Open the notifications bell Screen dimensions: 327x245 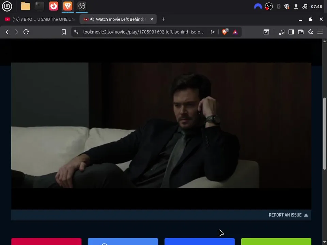pyautogui.click(x=296, y=7)
